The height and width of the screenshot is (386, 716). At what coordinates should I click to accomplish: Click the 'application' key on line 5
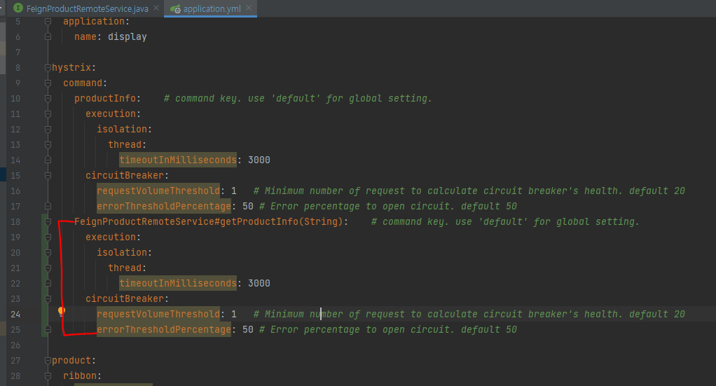click(94, 22)
